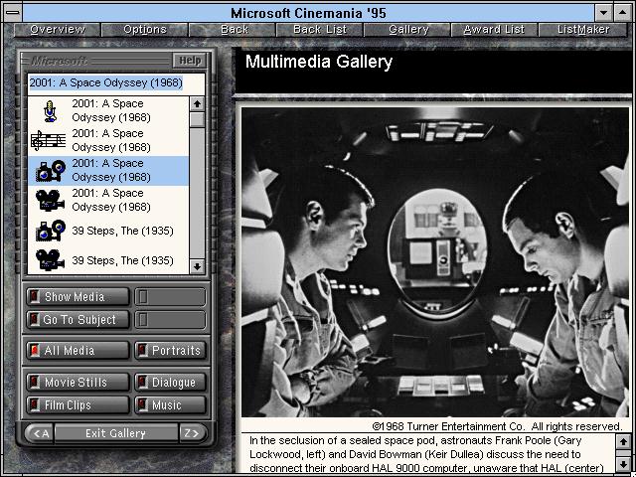Click the media list scroll up arrow

click(x=197, y=104)
